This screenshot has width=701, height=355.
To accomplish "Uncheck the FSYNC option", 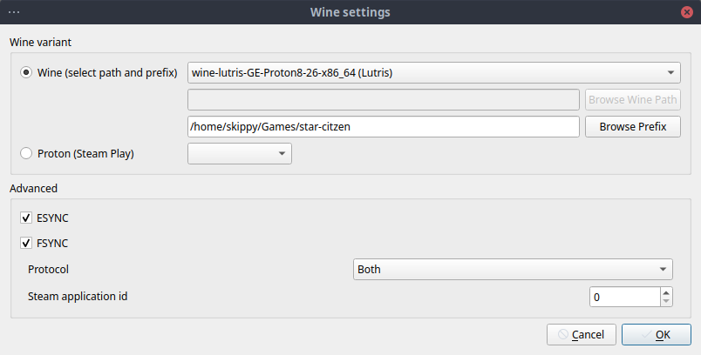I will coord(26,243).
